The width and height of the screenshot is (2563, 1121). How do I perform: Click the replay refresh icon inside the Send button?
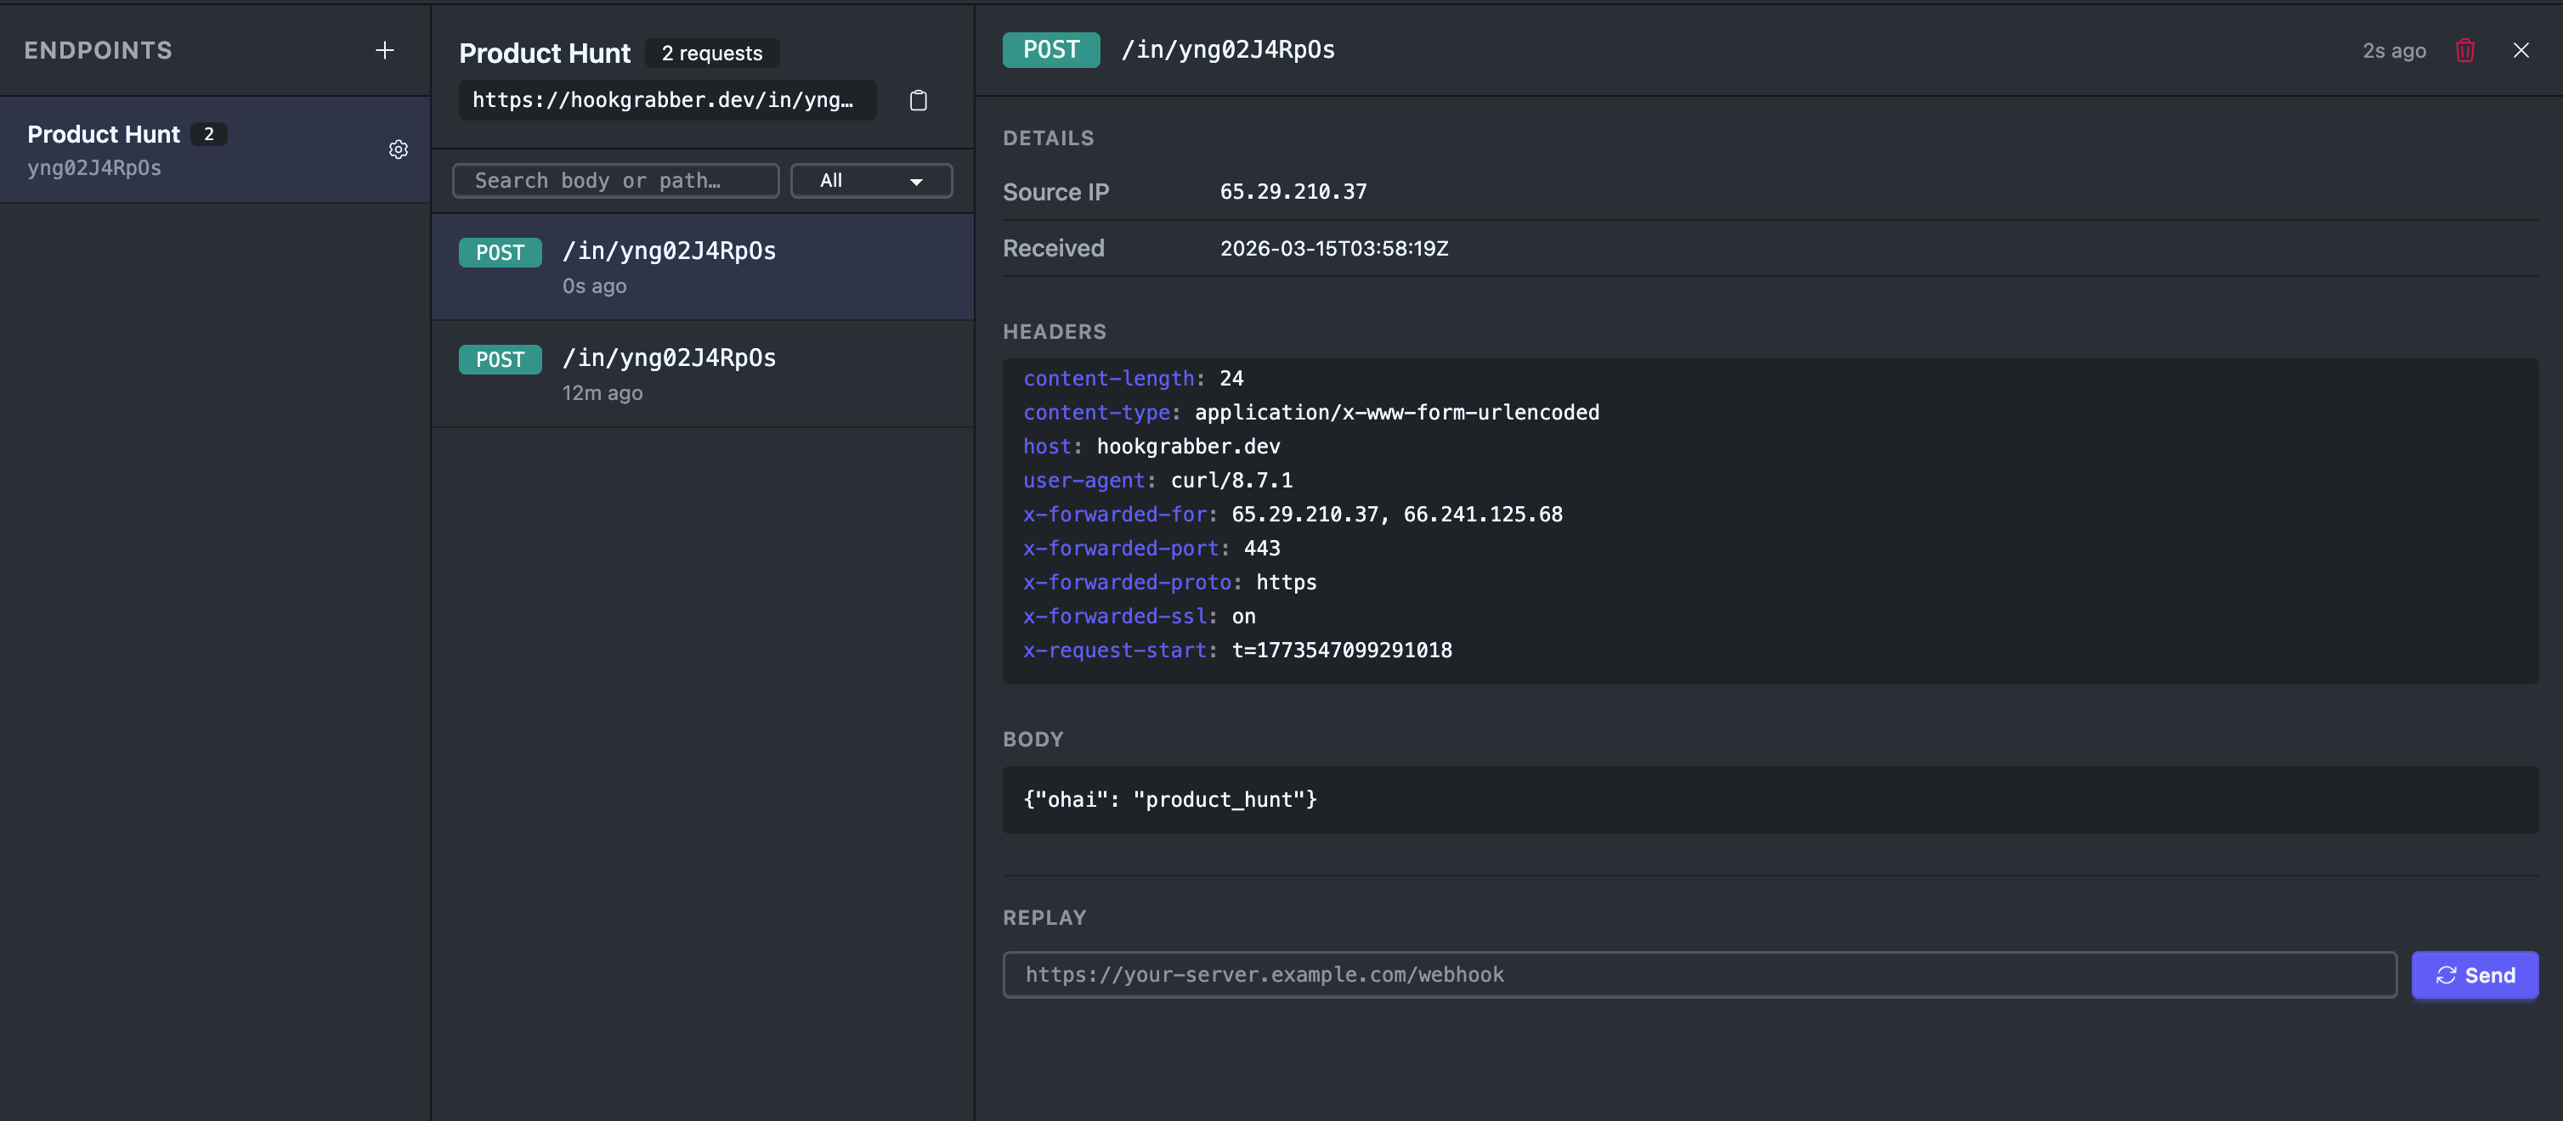(x=2448, y=975)
